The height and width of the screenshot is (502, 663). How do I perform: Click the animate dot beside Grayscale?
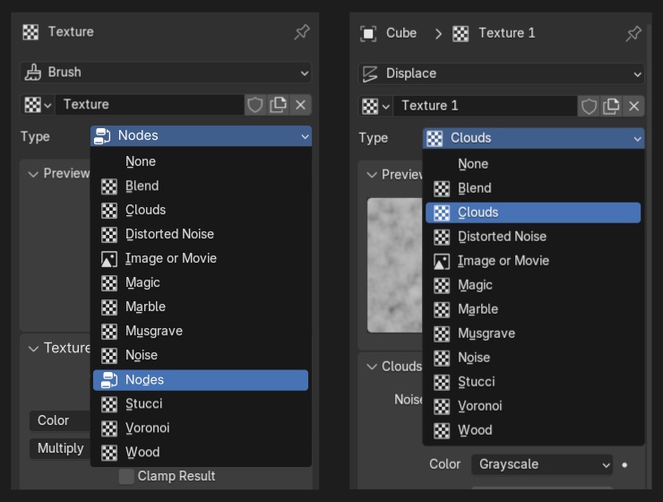pyautogui.click(x=624, y=464)
